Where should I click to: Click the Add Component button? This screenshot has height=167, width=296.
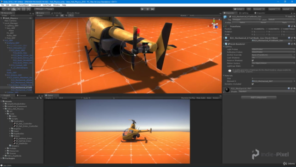(x=259, y=97)
